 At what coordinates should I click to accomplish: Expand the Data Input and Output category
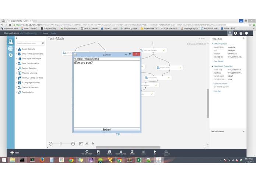click(x=17, y=59)
